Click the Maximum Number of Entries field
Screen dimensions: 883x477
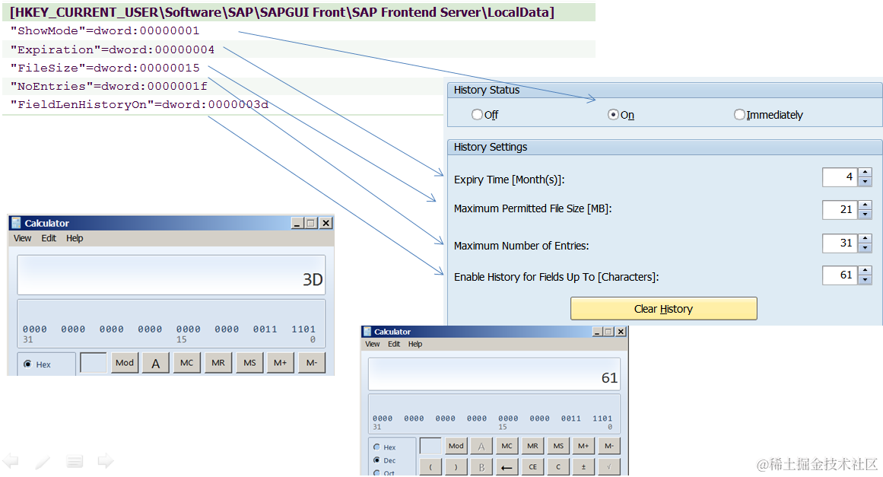point(840,243)
